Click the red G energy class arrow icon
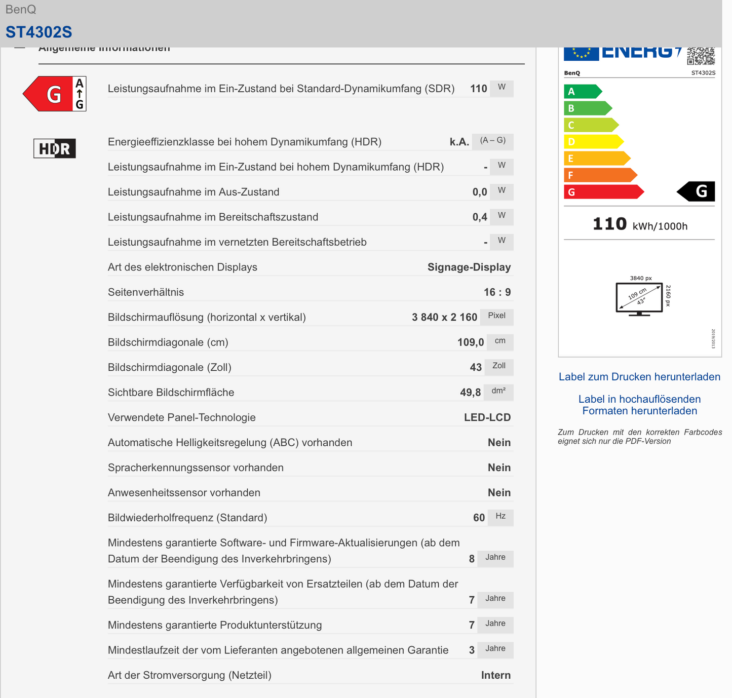Image resolution: width=732 pixels, height=698 pixels. tap(54, 94)
